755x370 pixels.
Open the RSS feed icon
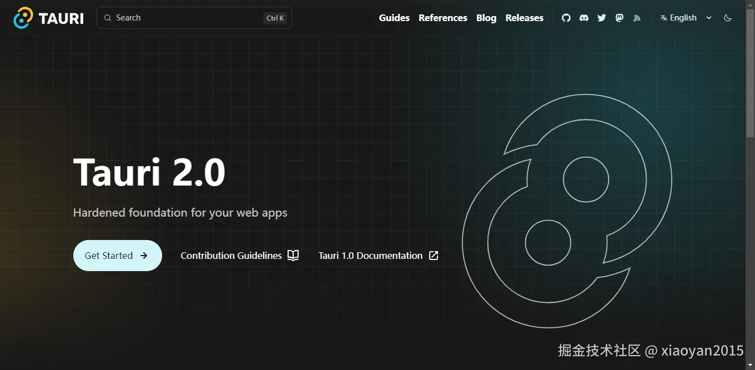coord(637,18)
